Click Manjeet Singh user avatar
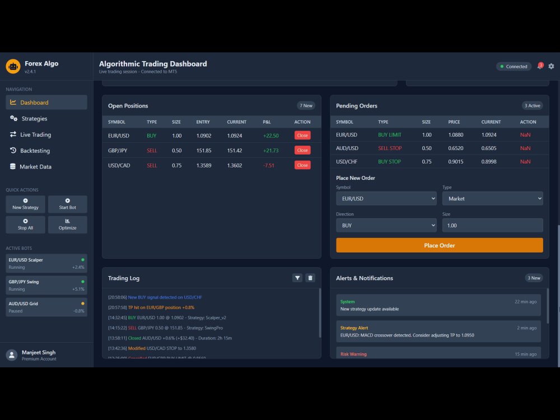Viewport: 560px width, 420px height. coord(12,355)
